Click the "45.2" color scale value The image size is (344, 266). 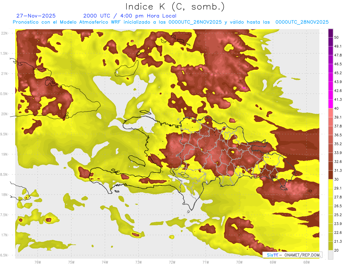(338, 73)
